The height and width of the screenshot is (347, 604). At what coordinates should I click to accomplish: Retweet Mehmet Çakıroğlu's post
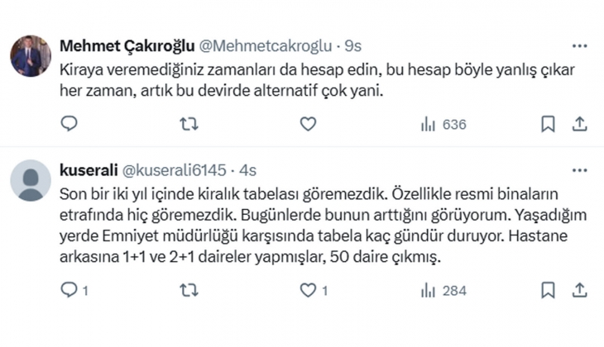click(x=189, y=124)
